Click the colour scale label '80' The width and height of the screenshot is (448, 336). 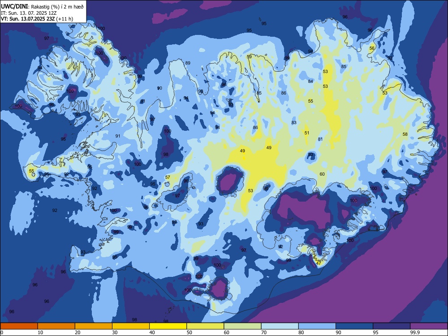click(x=301, y=332)
